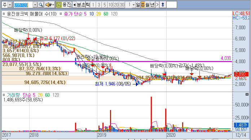Select the weekly (주) chart toggle
The image size is (251, 140).
(x=142, y=5)
